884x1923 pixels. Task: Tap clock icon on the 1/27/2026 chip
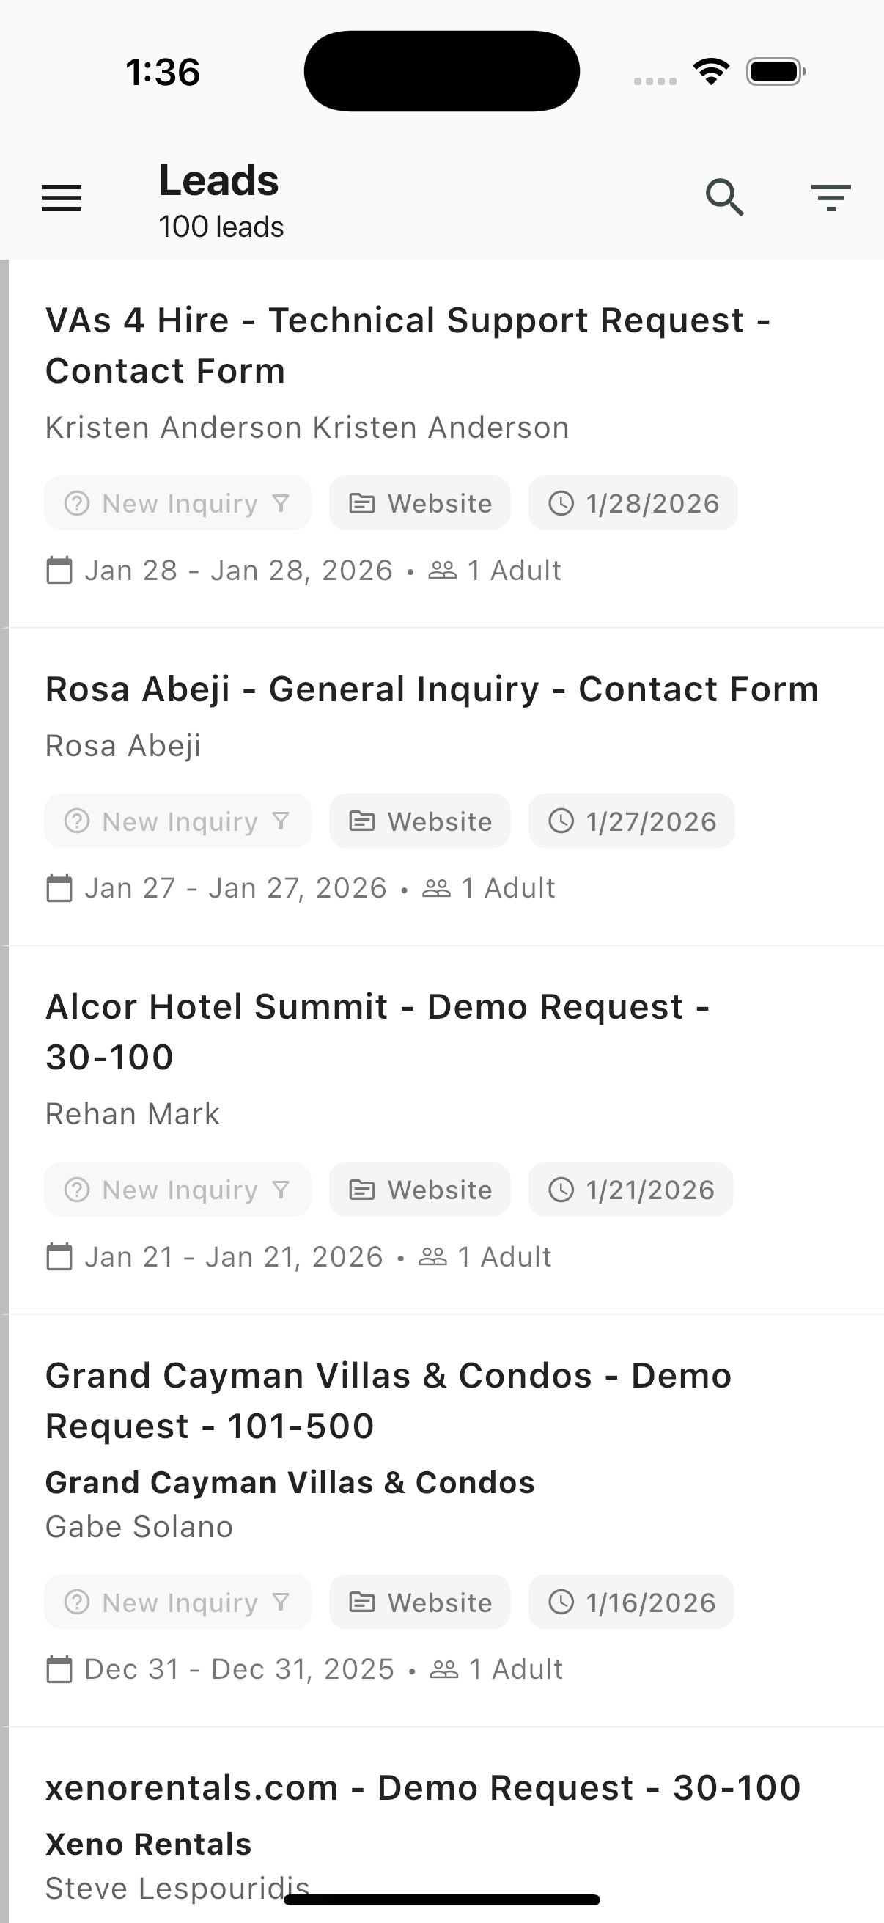(x=561, y=821)
